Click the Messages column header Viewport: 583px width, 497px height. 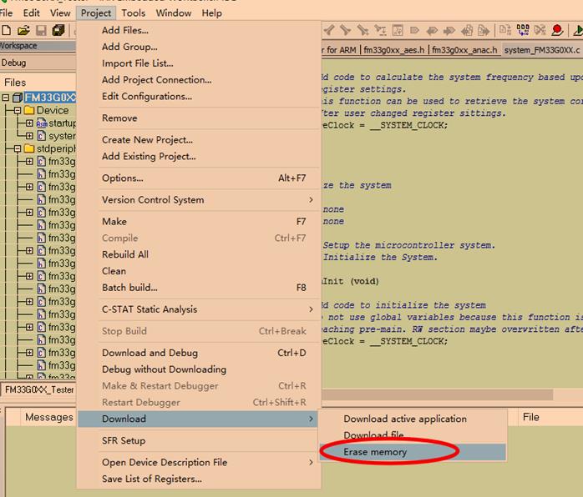(48, 417)
